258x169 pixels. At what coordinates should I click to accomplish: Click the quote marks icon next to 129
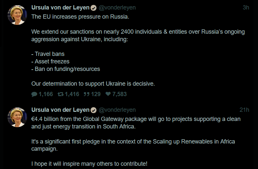coord(87,94)
